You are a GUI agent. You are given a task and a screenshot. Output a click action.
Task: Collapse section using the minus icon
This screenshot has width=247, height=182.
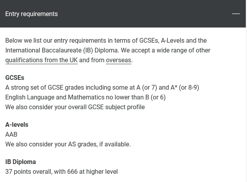coord(236,14)
